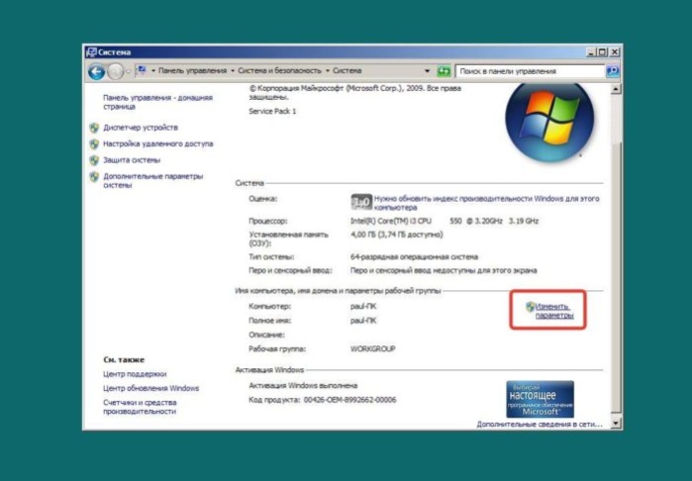Click the Back navigation arrow
This screenshot has height=481, width=692.
[96, 71]
